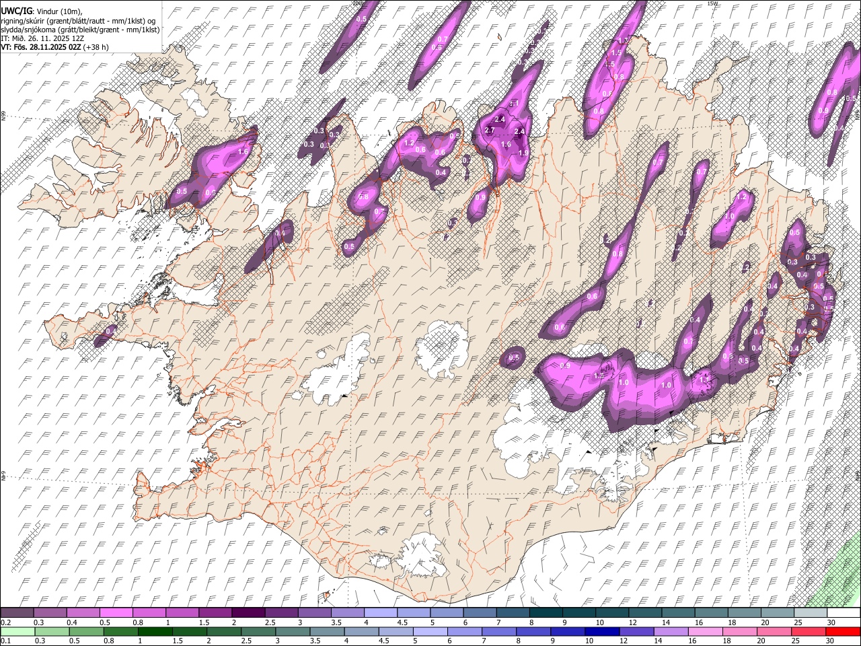
Task: Click the bottom legend swatch between 6 and 7
Action: (465, 631)
